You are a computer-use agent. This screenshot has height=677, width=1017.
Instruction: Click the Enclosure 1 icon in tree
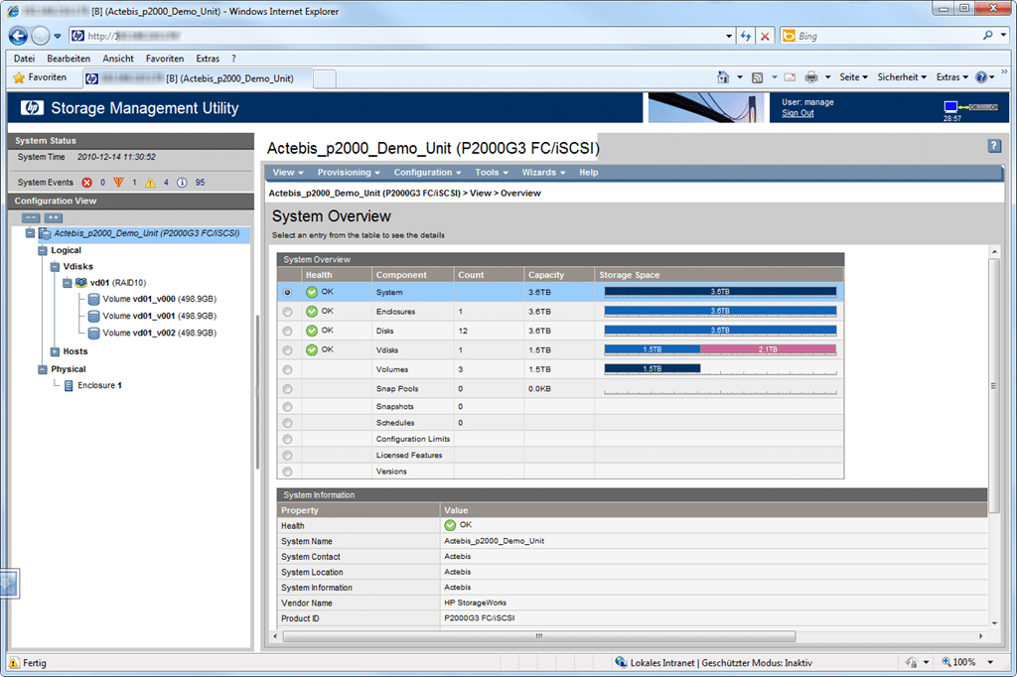pos(69,386)
